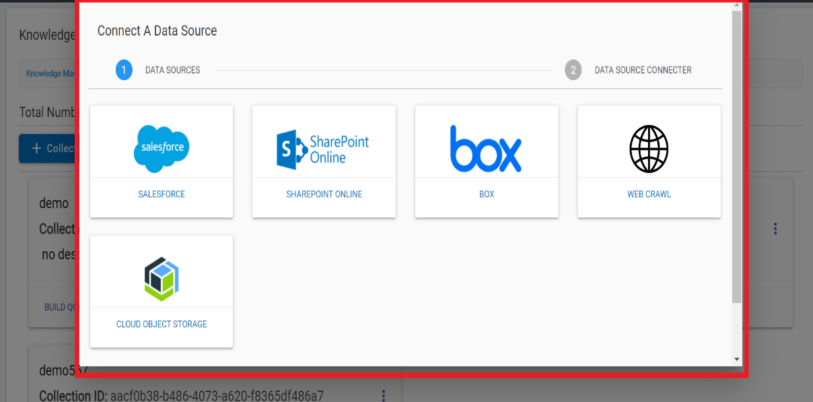Image resolution: width=813 pixels, height=402 pixels.
Task: Click step number 1 circle
Action: pos(124,70)
